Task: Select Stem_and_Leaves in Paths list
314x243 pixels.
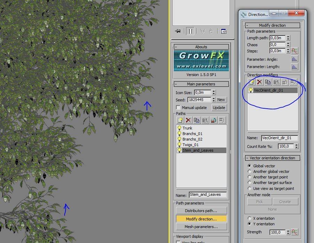Action: point(201,150)
